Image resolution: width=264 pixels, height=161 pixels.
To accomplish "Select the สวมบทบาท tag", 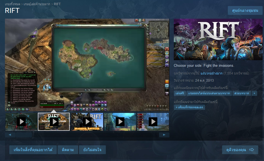I will tap(242, 93).
